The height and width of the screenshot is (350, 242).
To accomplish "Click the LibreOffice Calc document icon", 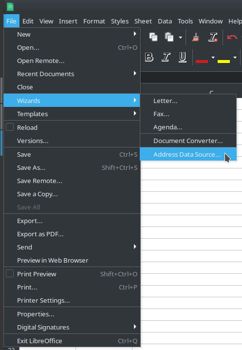I will (10, 6).
